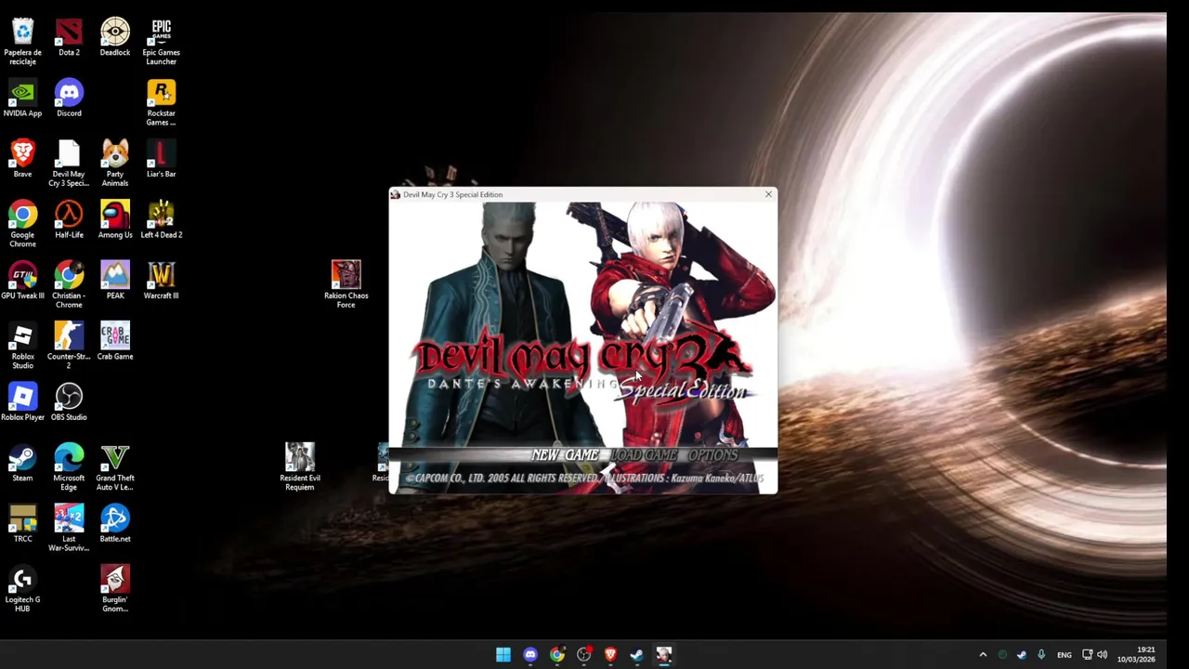Open the network status tray icon
Screen dimensions: 1189x669
click(x=1087, y=655)
